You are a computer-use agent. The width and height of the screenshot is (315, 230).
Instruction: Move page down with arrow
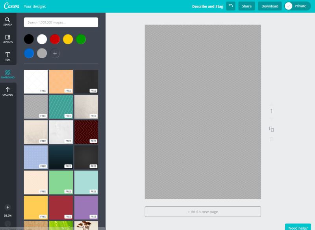click(271, 119)
